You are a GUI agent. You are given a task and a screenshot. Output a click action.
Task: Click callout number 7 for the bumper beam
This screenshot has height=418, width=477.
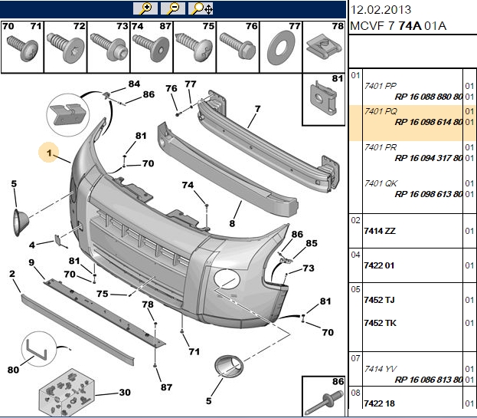258,109
